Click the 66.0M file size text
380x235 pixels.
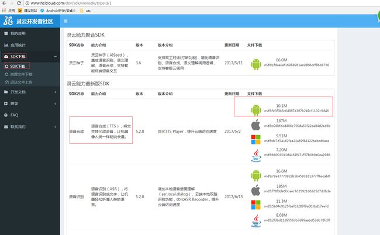(x=281, y=60)
